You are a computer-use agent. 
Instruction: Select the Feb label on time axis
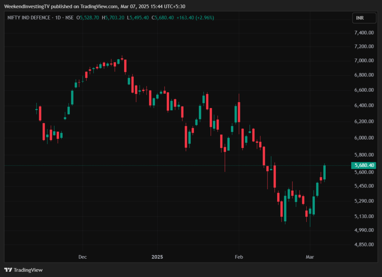click(238, 257)
